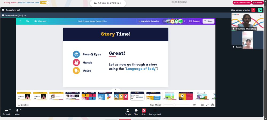Open Live Classroom Support

[x=242, y=3]
